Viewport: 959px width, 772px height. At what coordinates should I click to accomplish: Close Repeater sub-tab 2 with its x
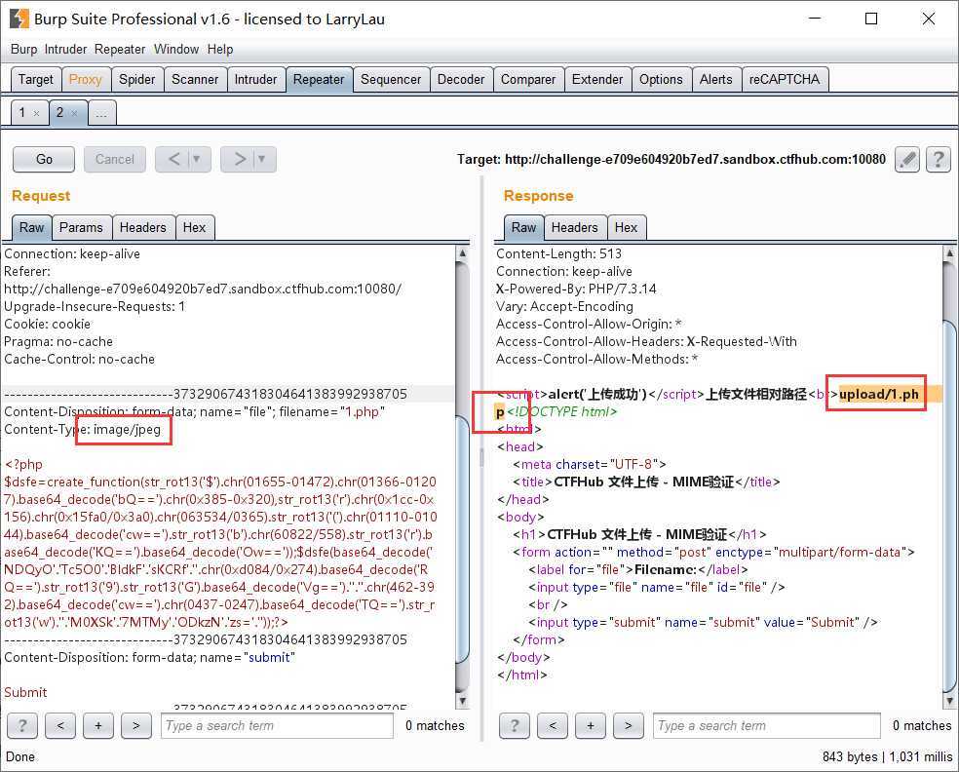click(75, 114)
